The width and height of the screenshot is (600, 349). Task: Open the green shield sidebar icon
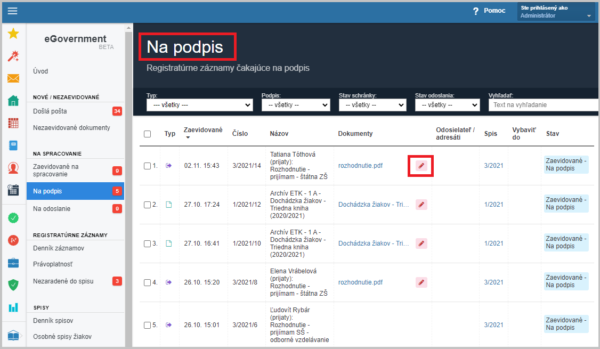[x=13, y=285]
